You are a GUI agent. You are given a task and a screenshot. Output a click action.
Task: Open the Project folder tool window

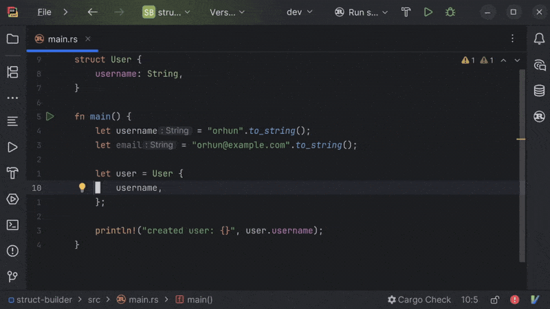(x=12, y=39)
